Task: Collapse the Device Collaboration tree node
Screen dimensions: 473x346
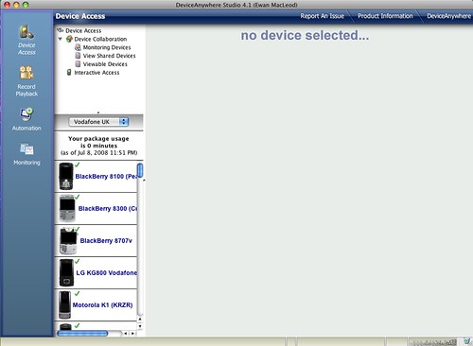Action: (x=61, y=39)
